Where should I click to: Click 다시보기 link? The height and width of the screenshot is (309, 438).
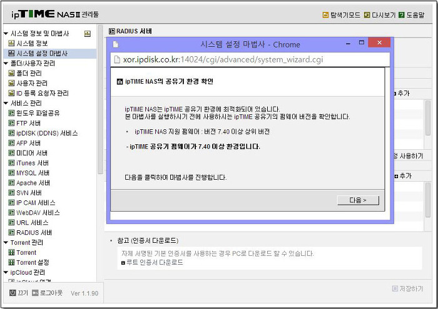coord(384,15)
